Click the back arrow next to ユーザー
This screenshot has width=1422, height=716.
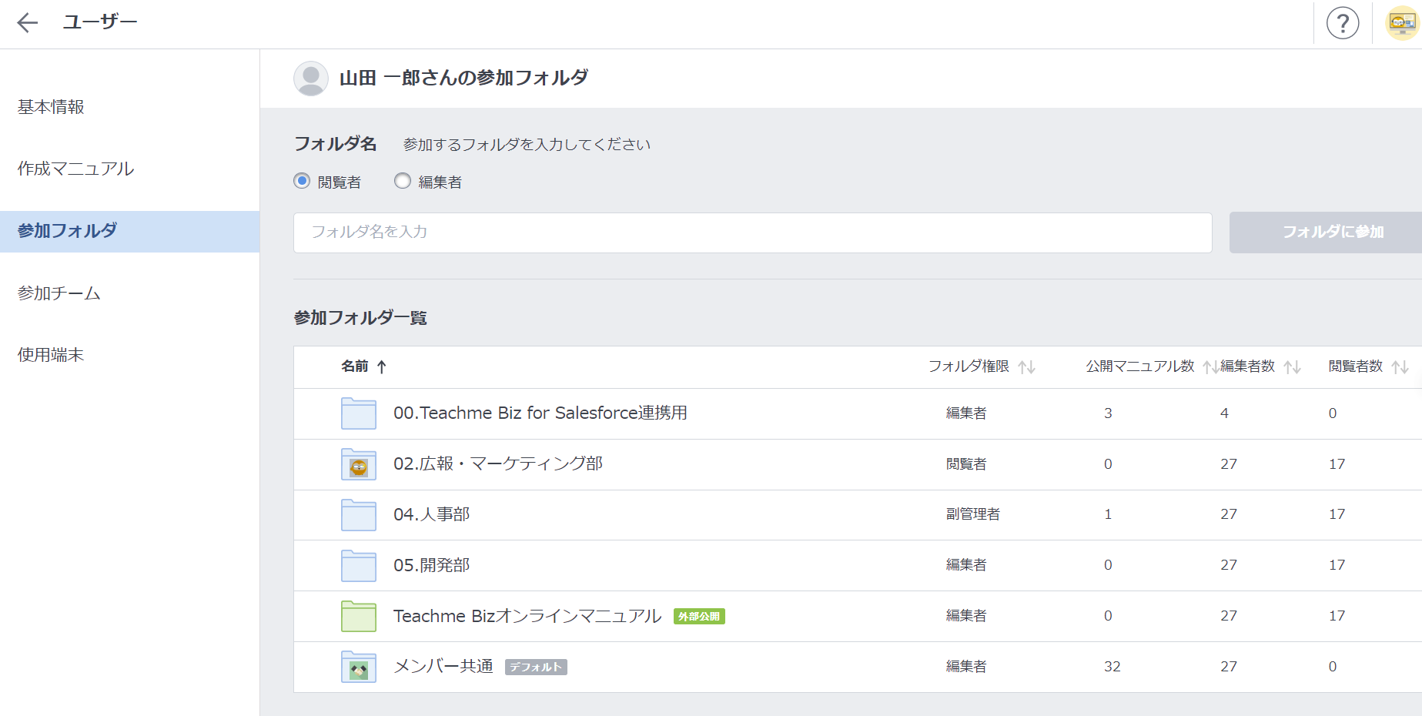28,23
